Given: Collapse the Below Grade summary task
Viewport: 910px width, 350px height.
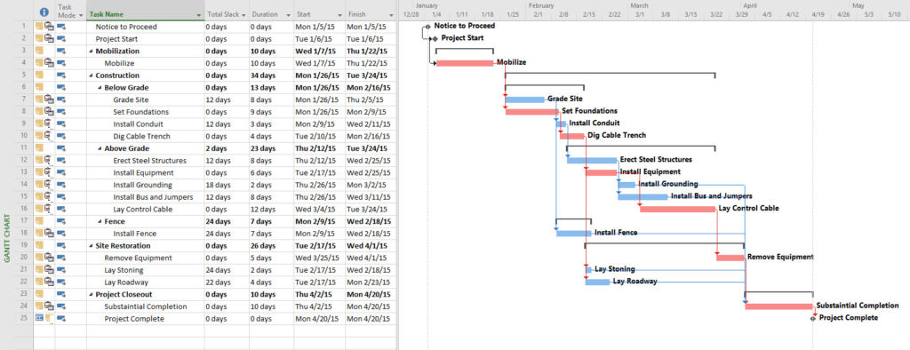Looking at the screenshot, I should point(100,88).
